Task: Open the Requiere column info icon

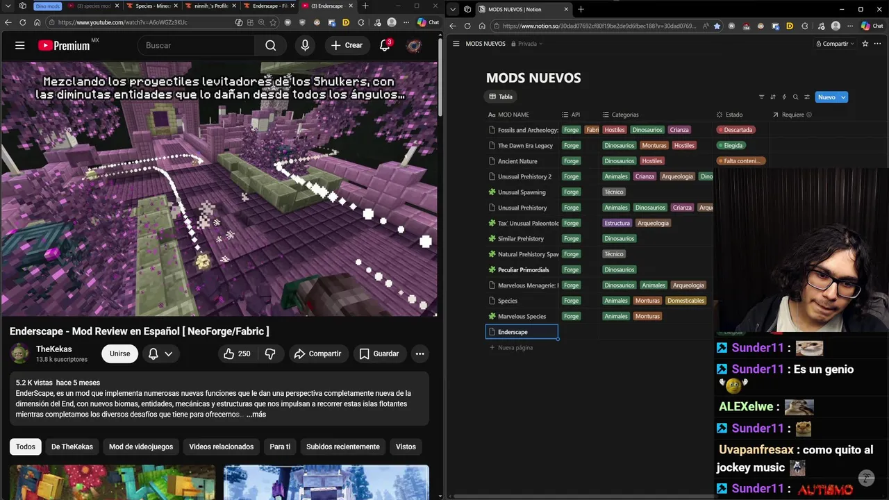Action: 809,115
